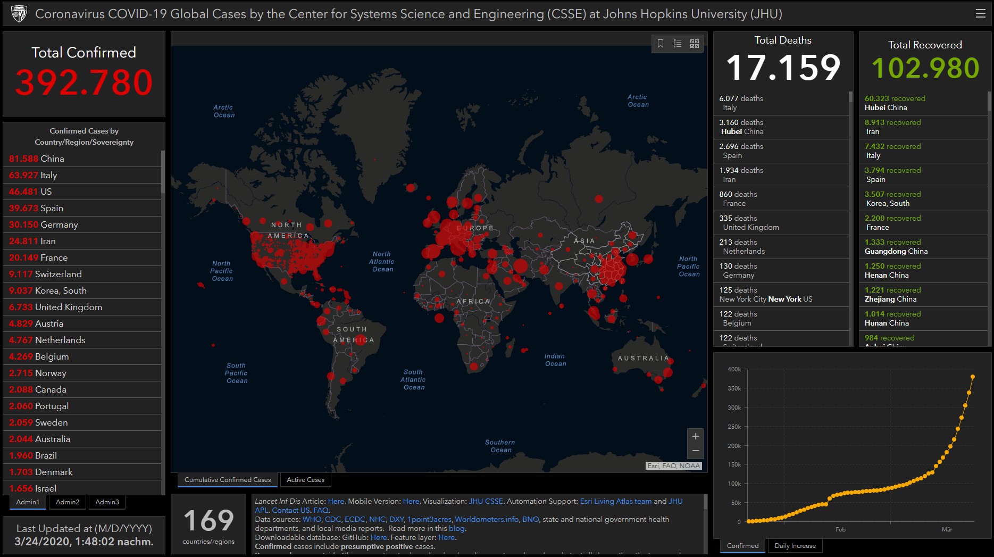Open the Daily Increase chart tab
The image size is (994, 557).
795,546
